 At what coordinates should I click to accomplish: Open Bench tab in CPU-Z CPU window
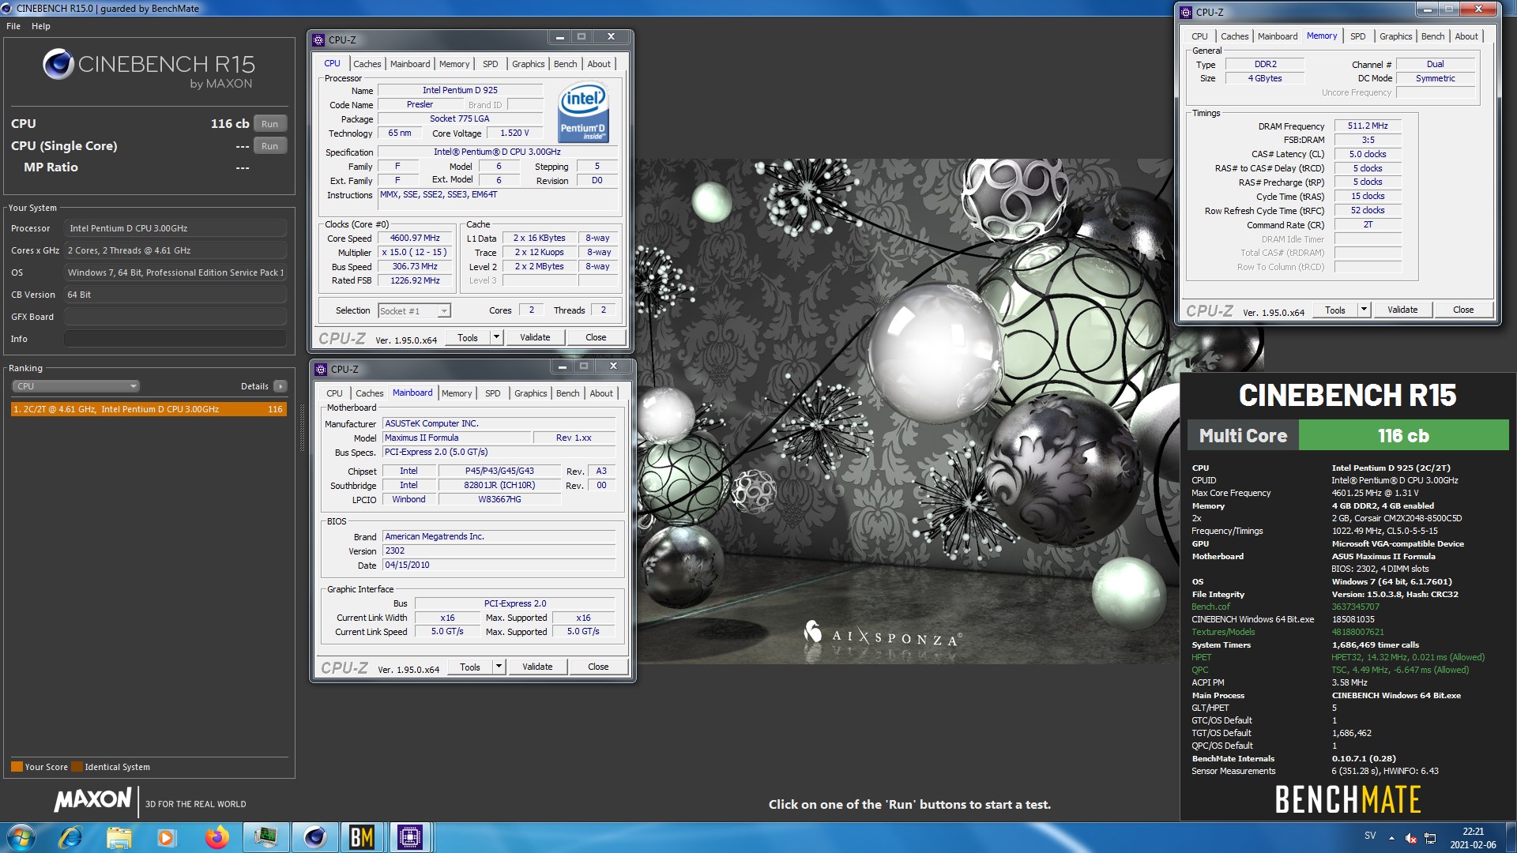(565, 64)
